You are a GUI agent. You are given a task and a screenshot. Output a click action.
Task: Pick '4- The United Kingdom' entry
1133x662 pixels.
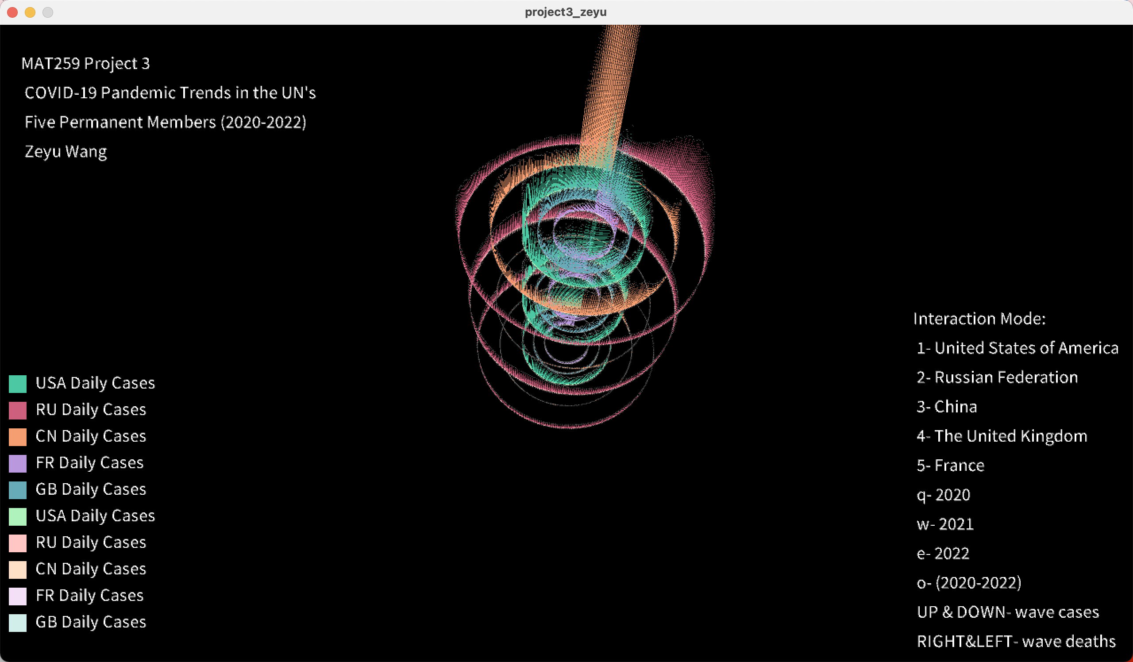click(x=1001, y=436)
